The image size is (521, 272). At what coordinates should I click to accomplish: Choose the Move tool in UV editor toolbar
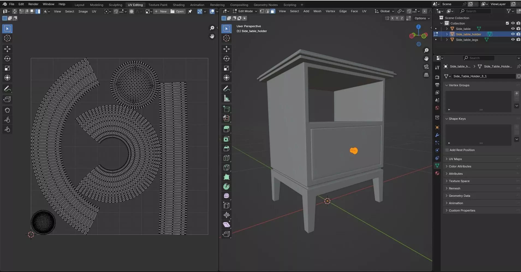point(7,49)
